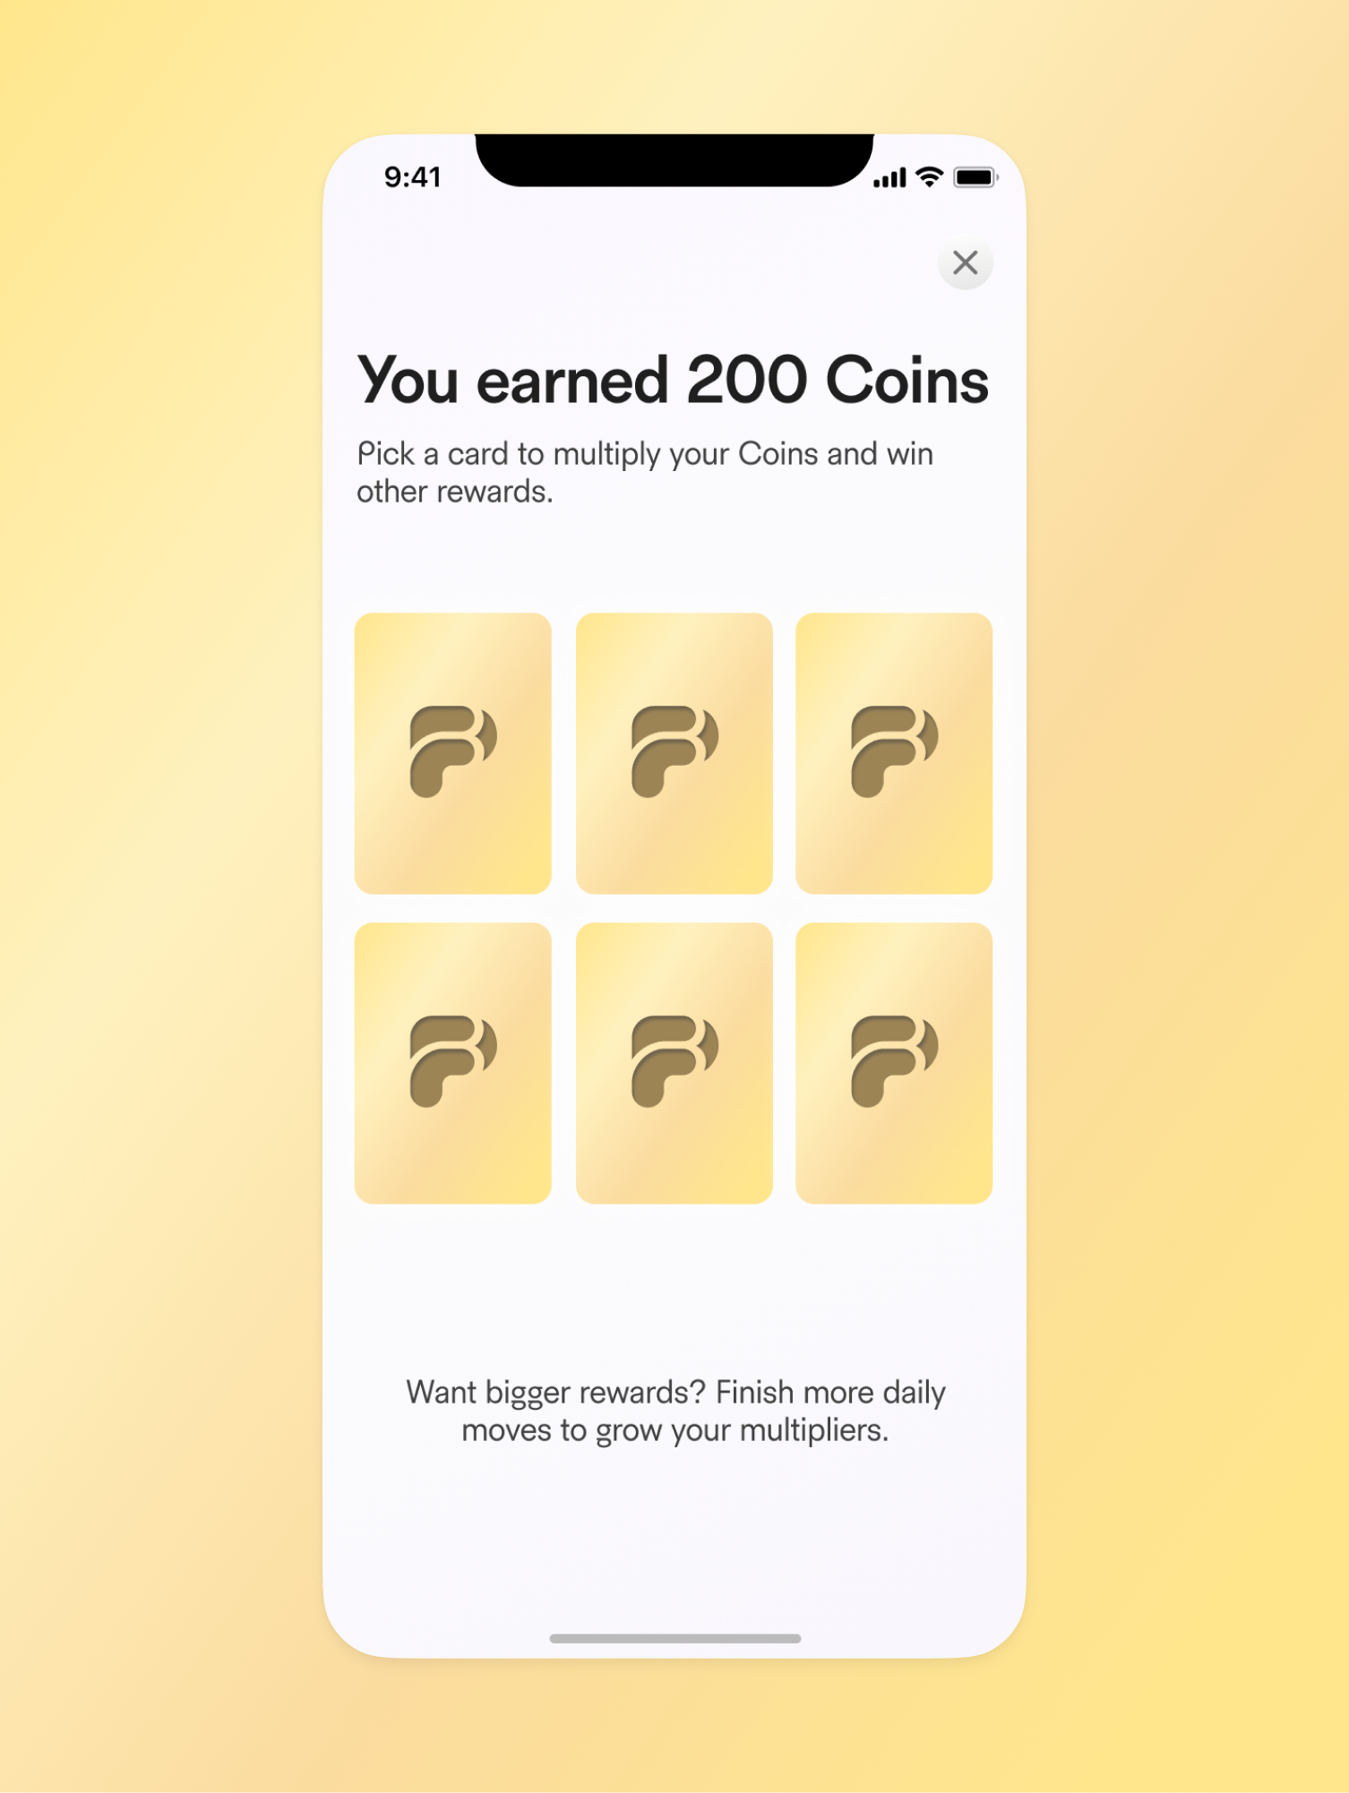1349x1793 pixels.
Task: Tap the logo on the bottom-left card
Action: pos(452,1061)
